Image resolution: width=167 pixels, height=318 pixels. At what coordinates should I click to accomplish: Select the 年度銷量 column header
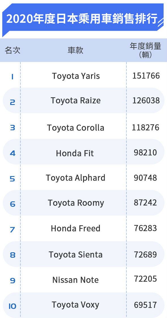(145, 50)
